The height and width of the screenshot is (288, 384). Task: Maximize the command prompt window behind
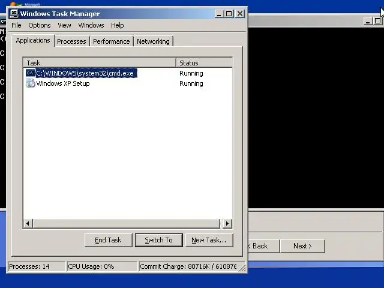[377, 21]
